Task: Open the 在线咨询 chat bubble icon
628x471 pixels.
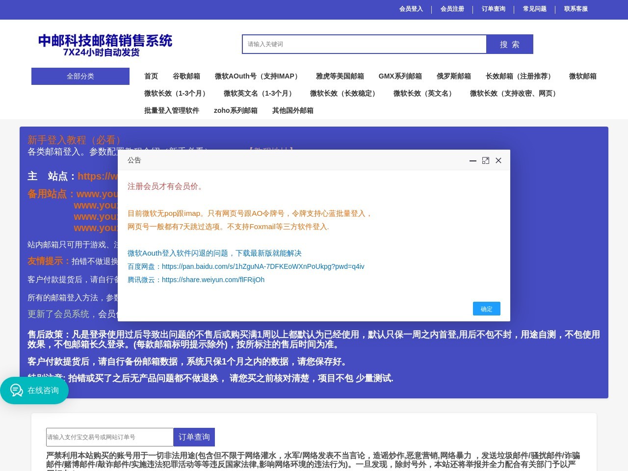Action: (16, 391)
